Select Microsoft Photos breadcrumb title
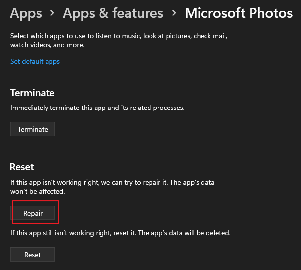This screenshot has height=270, width=301. click(239, 13)
